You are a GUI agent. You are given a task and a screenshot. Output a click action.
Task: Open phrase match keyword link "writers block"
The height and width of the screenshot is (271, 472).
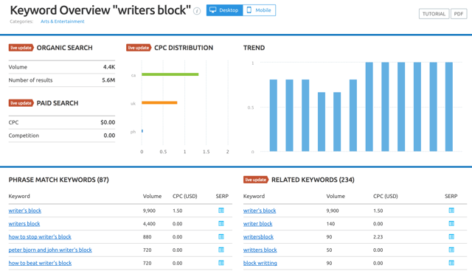24,224
